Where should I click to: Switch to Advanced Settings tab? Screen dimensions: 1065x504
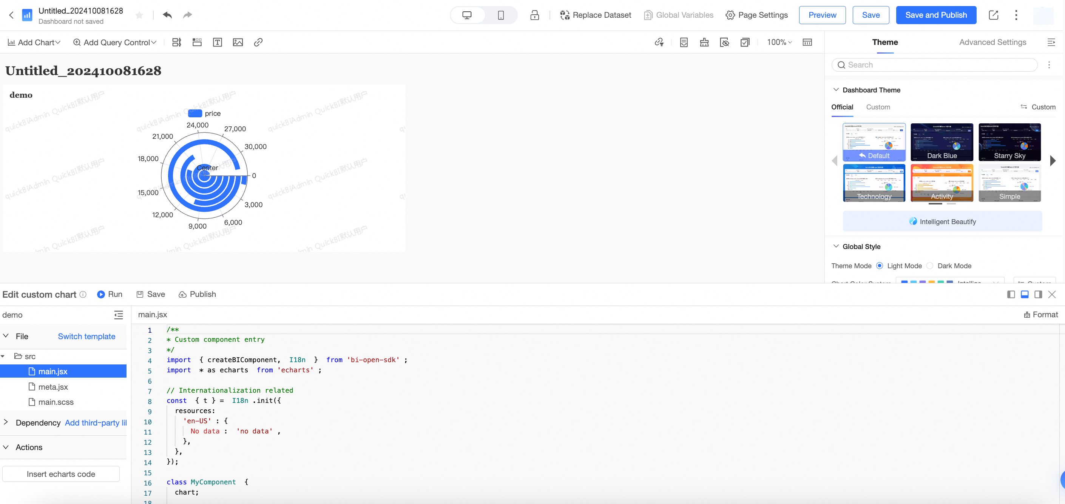(992, 42)
